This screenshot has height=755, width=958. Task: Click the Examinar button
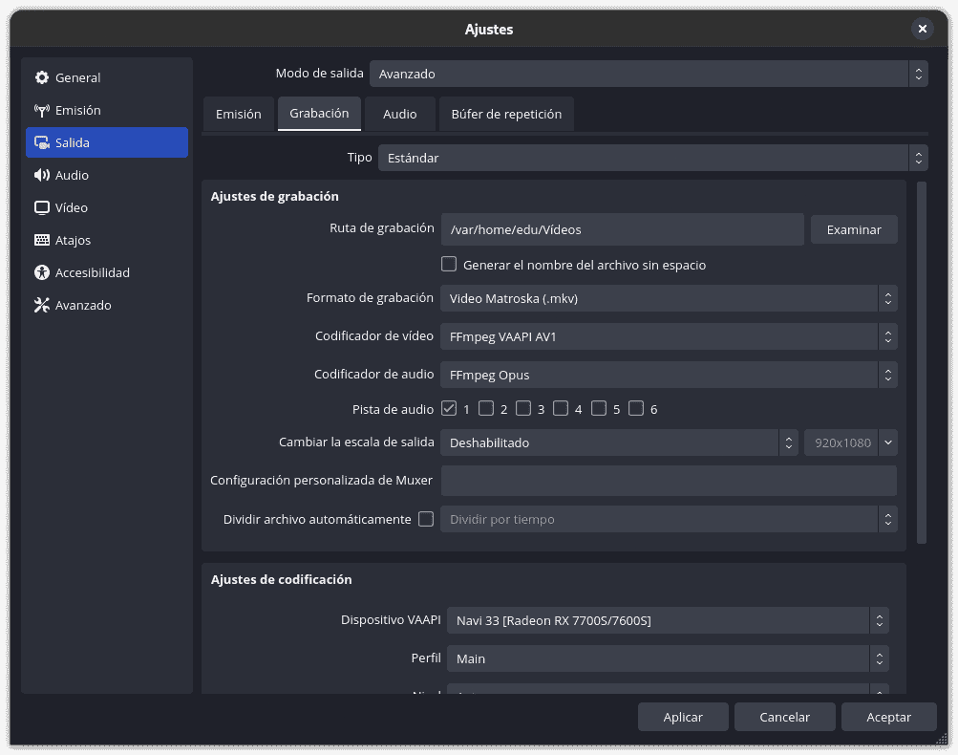pyautogui.click(x=854, y=229)
